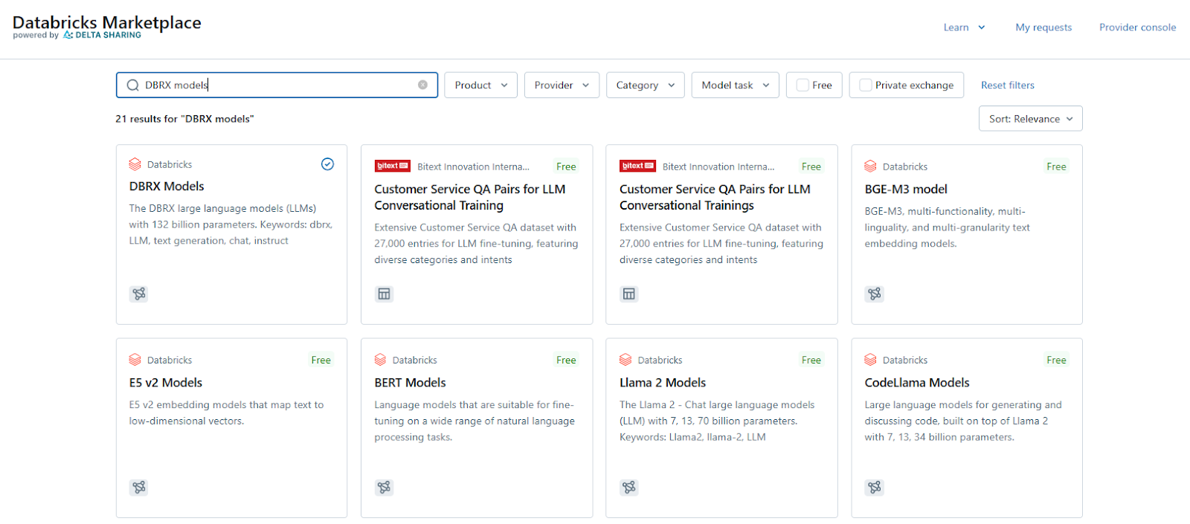This screenshot has height=524, width=1190.
Task: Clear the search field with the X icon
Action: click(x=422, y=85)
